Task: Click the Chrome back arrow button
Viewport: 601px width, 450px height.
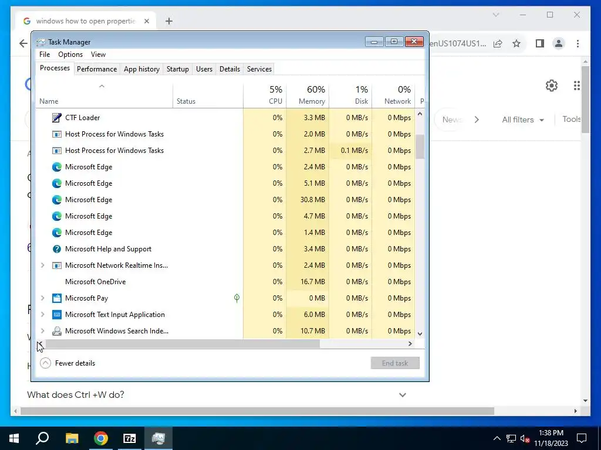Action: (23, 43)
